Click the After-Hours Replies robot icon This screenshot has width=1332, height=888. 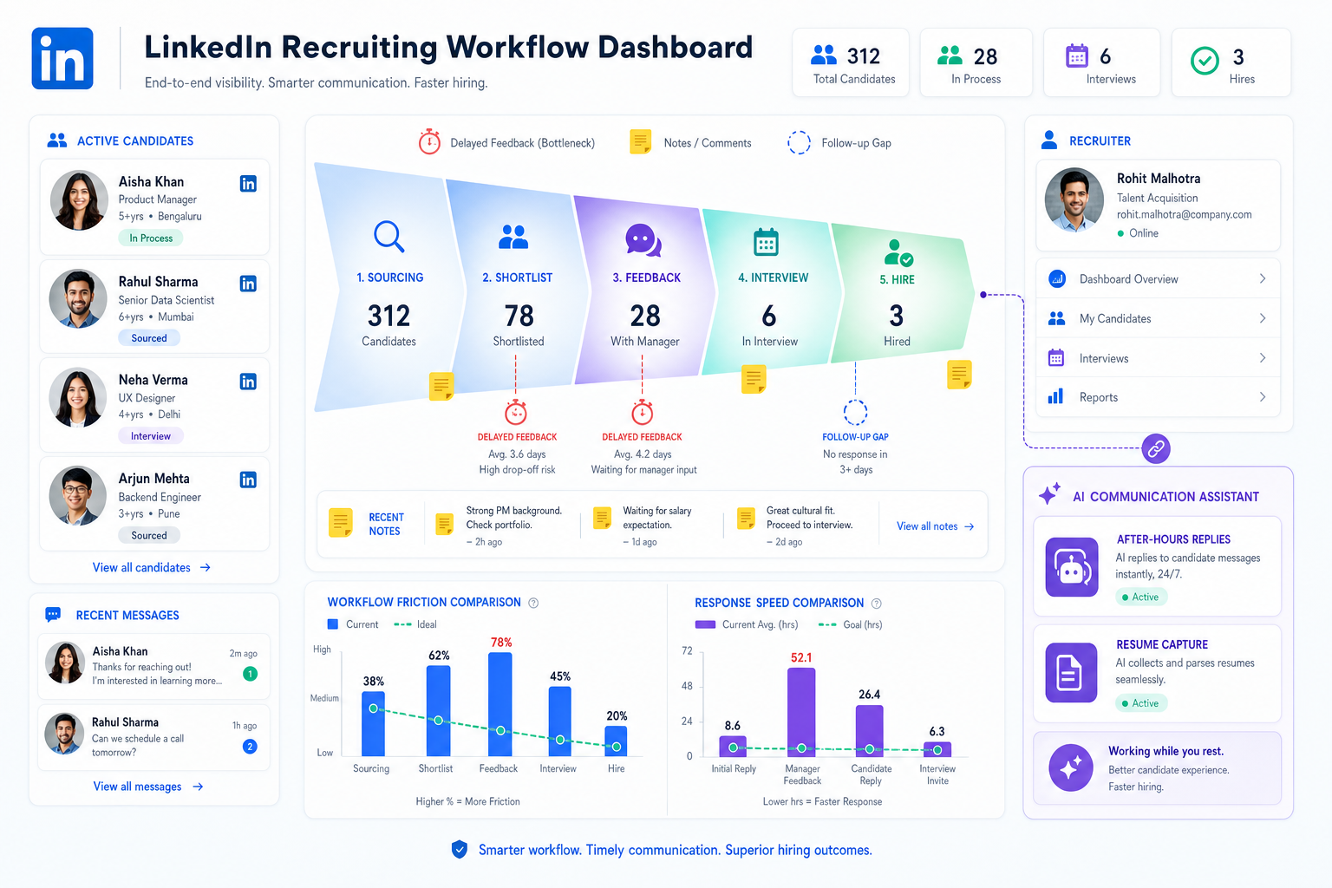[x=1072, y=567]
